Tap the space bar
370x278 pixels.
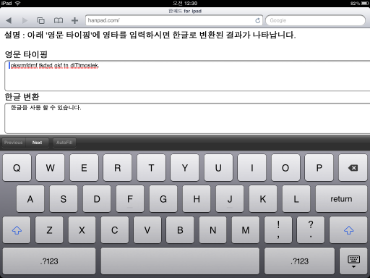[180, 261]
